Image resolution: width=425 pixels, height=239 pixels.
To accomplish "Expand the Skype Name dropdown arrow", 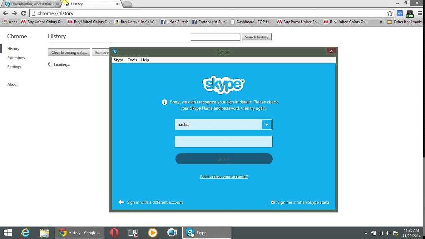I will tap(267, 125).
